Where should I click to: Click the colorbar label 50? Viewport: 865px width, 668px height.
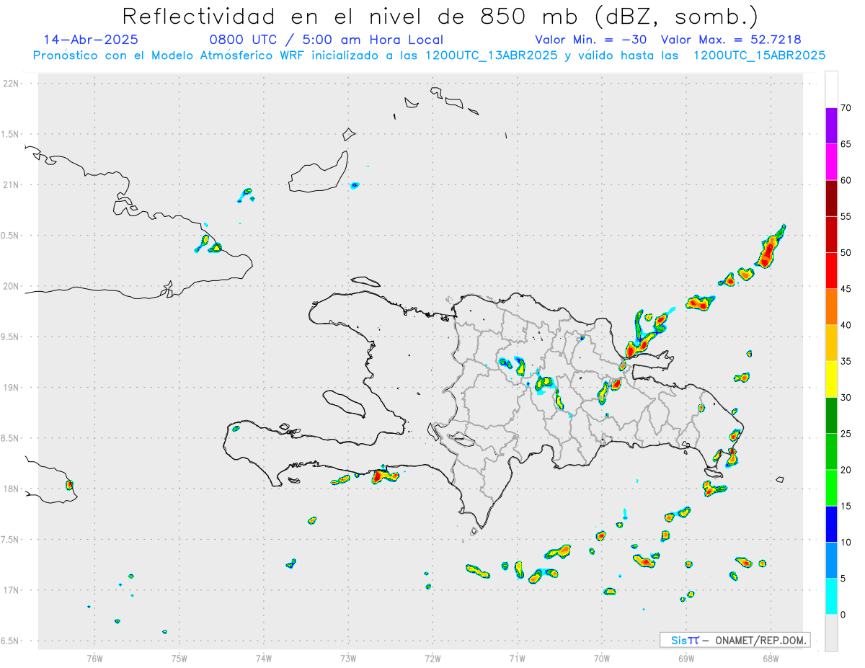pyautogui.click(x=846, y=253)
